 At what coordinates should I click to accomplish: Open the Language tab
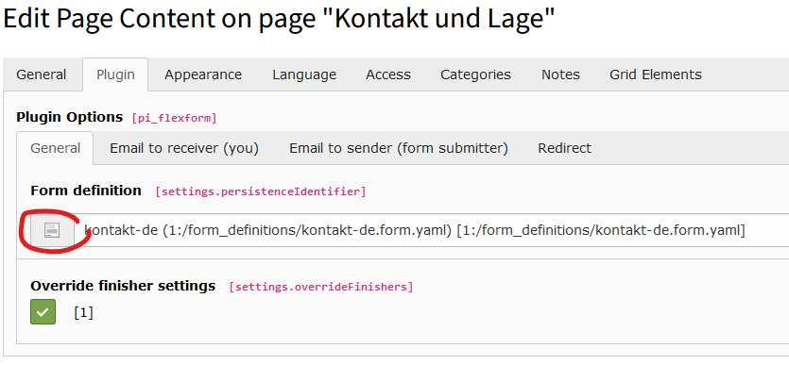pos(304,75)
